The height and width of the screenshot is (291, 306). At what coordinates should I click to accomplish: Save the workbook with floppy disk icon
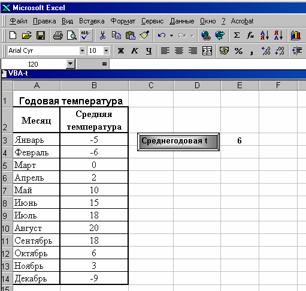pos(41,35)
